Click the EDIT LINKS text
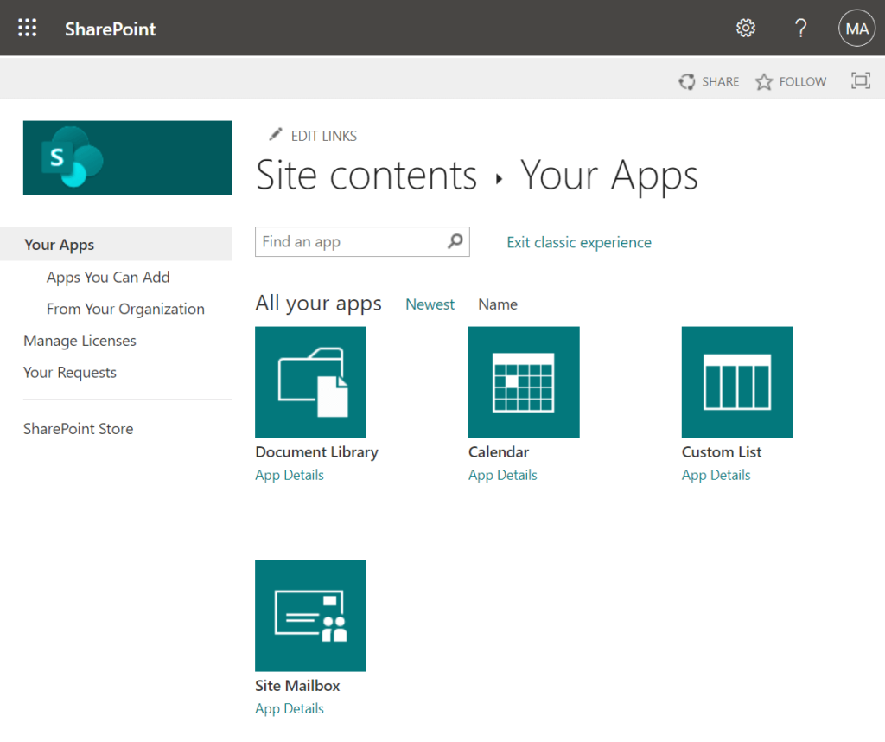 point(324,136)
